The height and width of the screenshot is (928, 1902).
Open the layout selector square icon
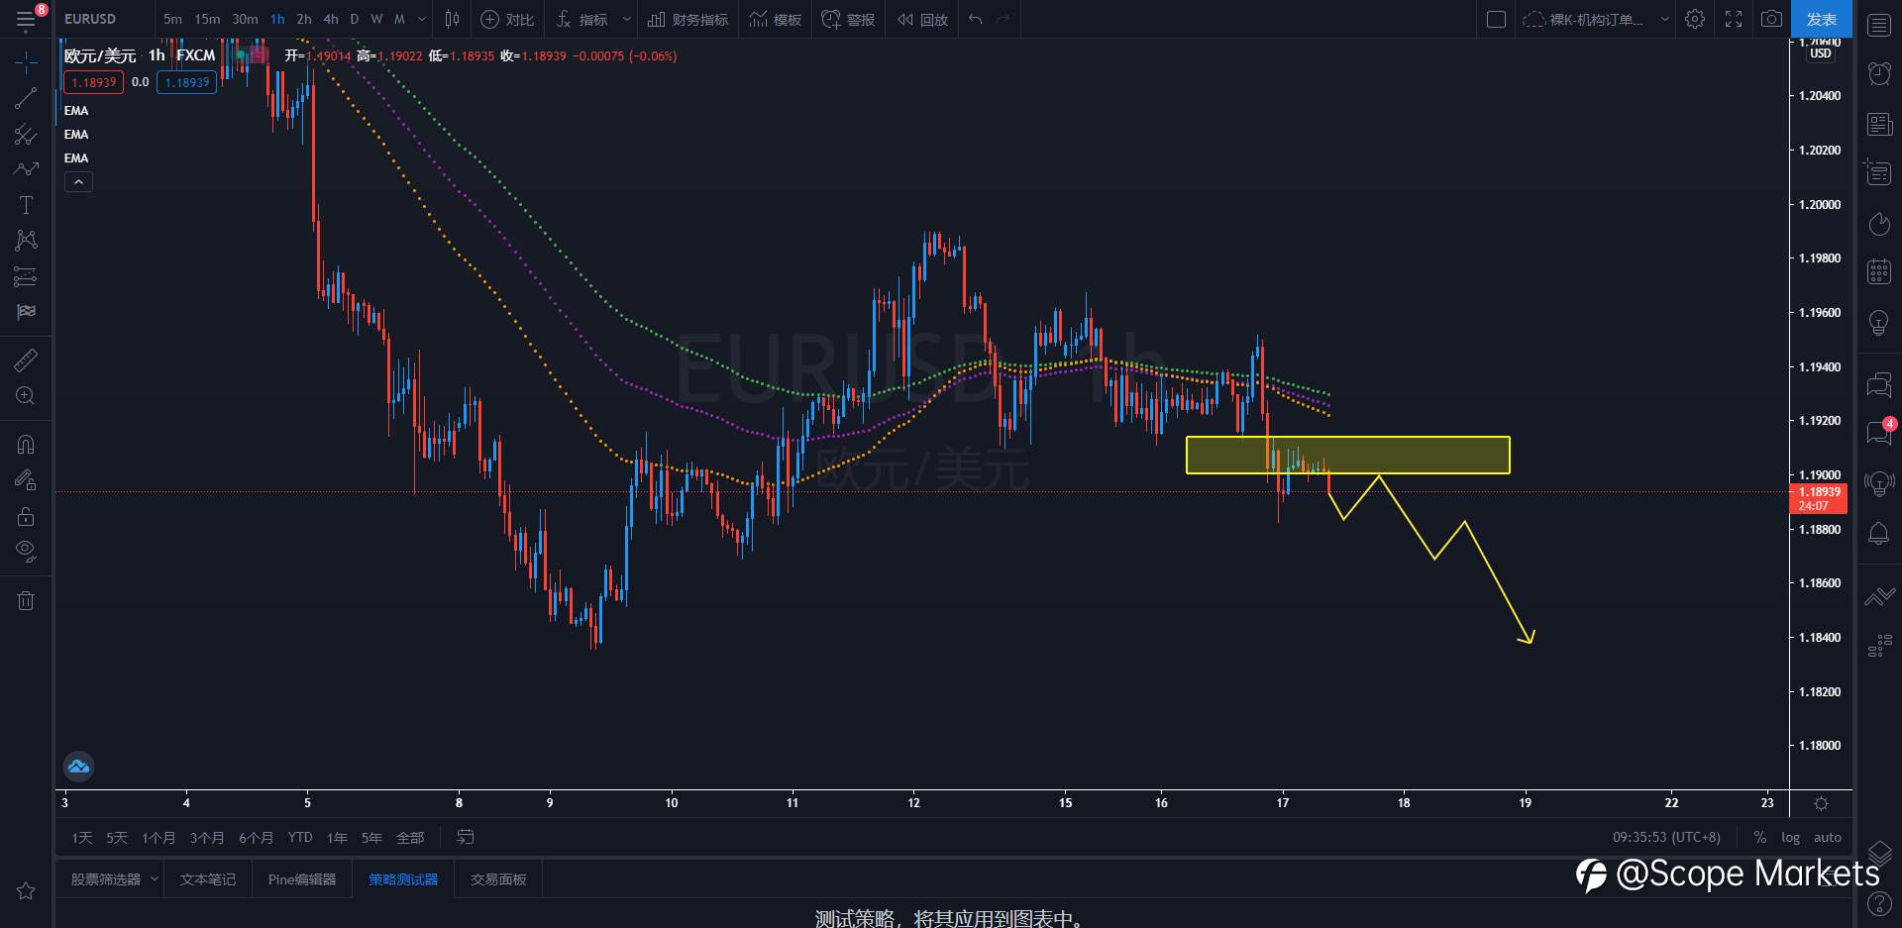(1497, 19)
